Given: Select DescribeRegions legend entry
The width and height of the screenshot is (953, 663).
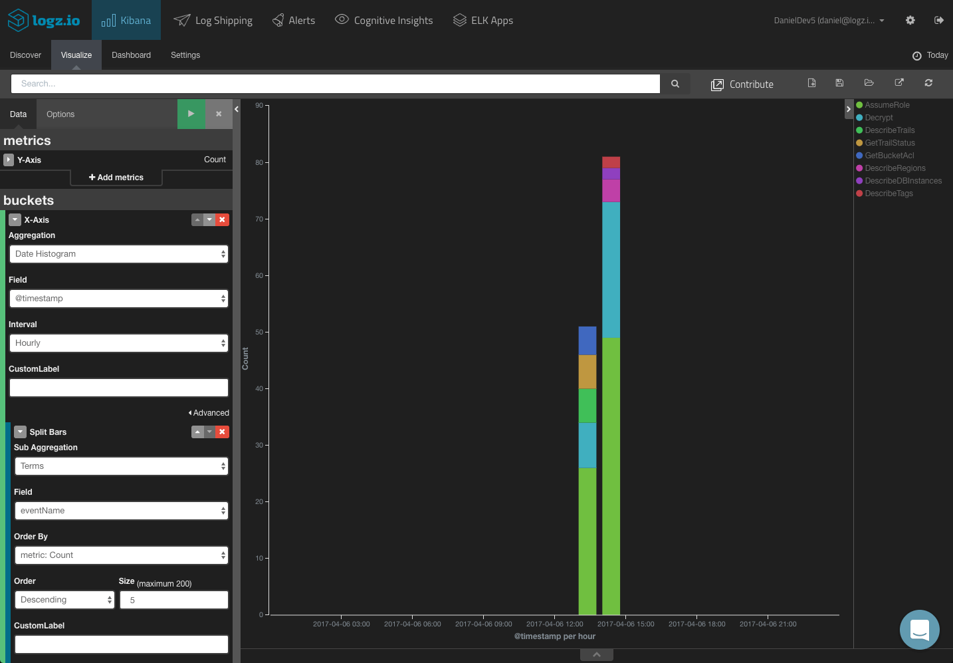Looking at the screenshot, I should [891, 168].
